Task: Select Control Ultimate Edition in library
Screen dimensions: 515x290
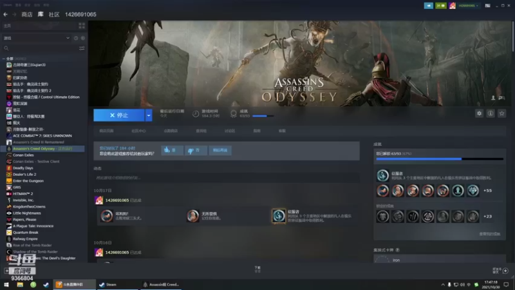Action: (x=46, y=97)
